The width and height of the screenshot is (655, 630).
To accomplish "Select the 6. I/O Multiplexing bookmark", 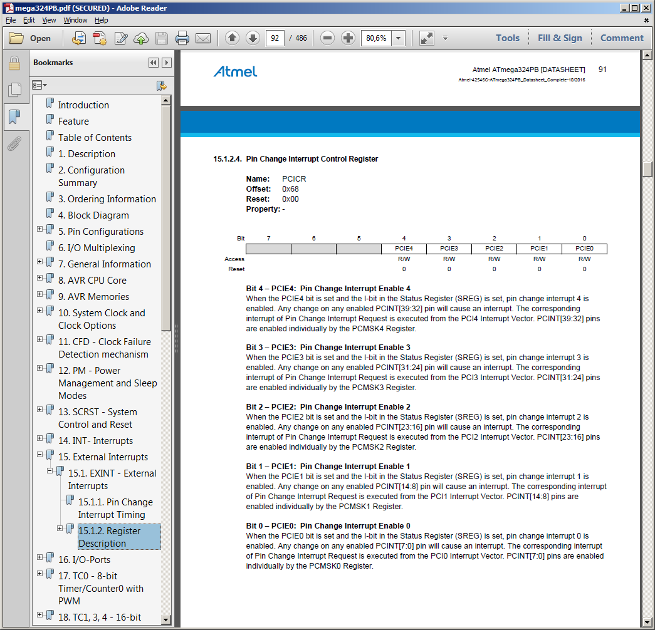I will pyautogui.click(x=97, y=247).
